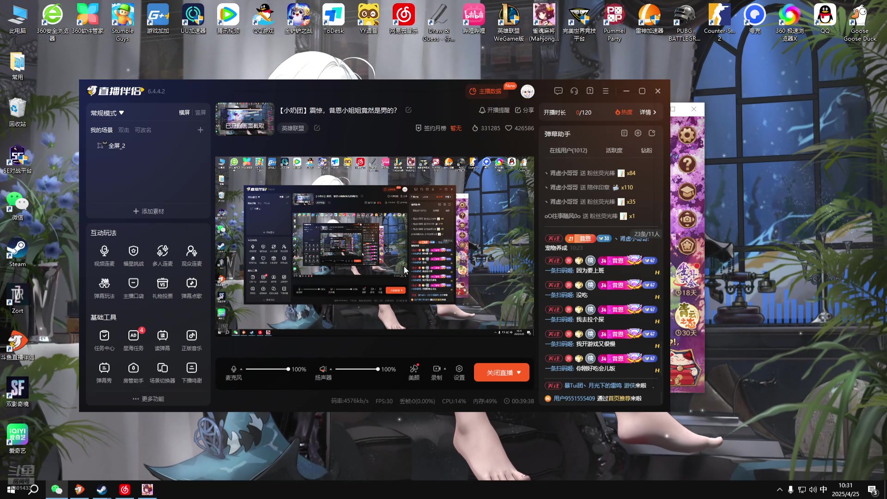887x499 pixels.
Task: Open 下播鸣谢 end-stream thanks
Action: [192, 372]
